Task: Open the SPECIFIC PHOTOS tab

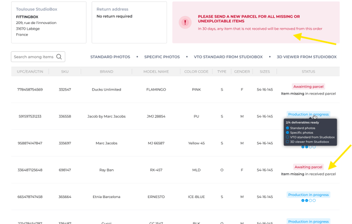Action: [x=162, y=57]
